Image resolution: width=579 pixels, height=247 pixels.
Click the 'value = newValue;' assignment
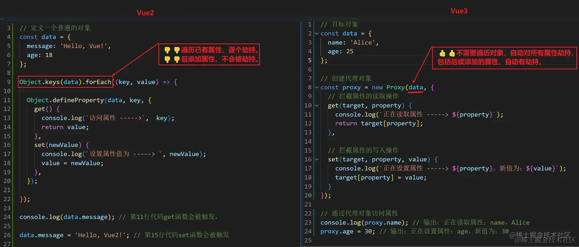click(x=72, y=163)
